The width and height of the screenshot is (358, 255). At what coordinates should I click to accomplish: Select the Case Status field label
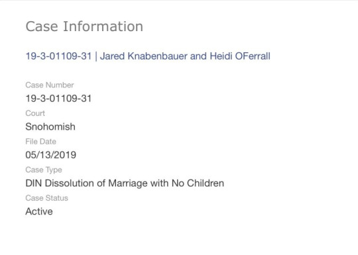click(46, 198)
